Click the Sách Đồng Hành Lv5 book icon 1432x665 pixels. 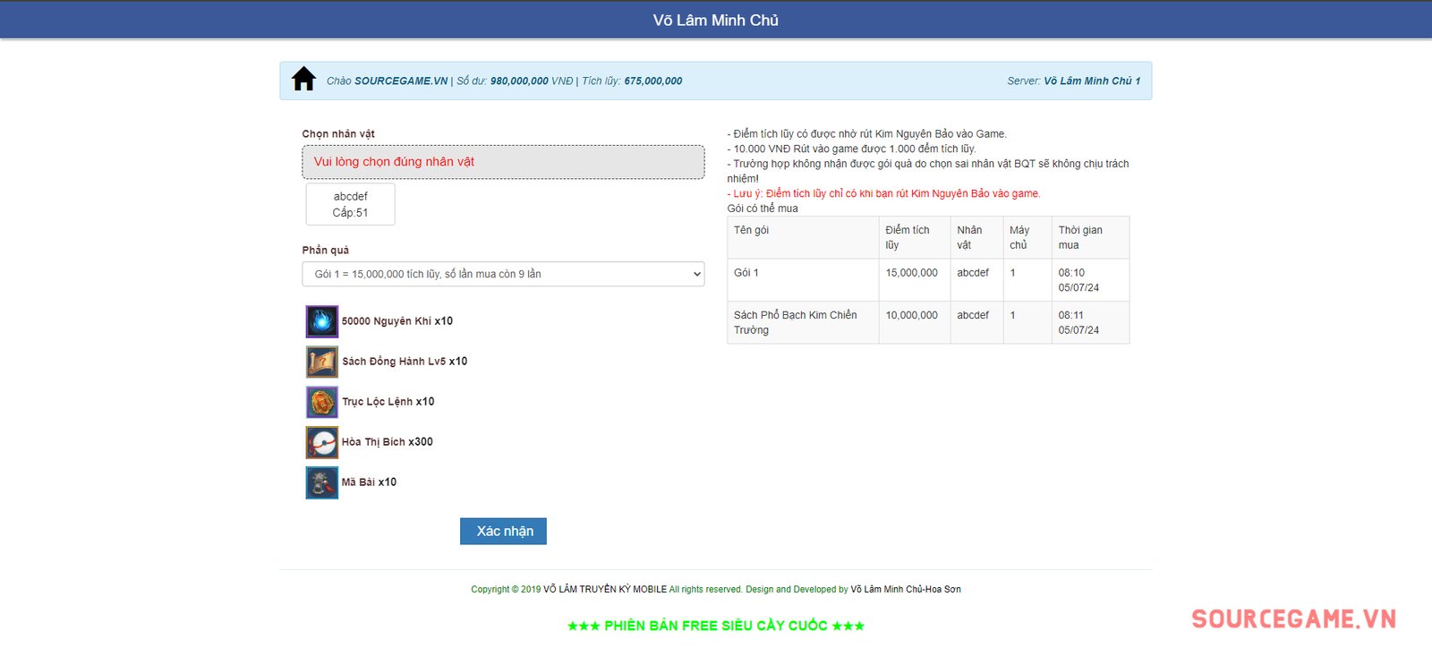point(322,362)
